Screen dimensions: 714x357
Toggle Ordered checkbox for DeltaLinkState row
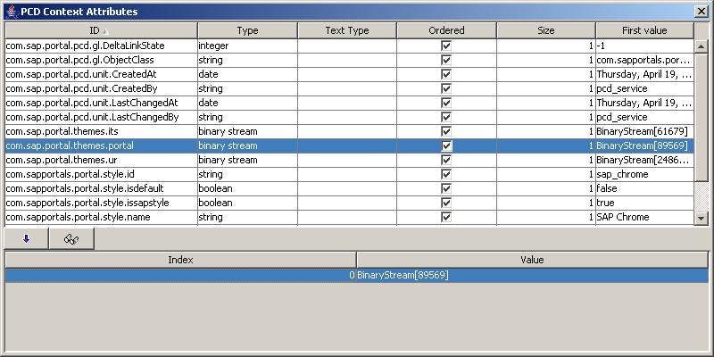click(x=446, y=46)
